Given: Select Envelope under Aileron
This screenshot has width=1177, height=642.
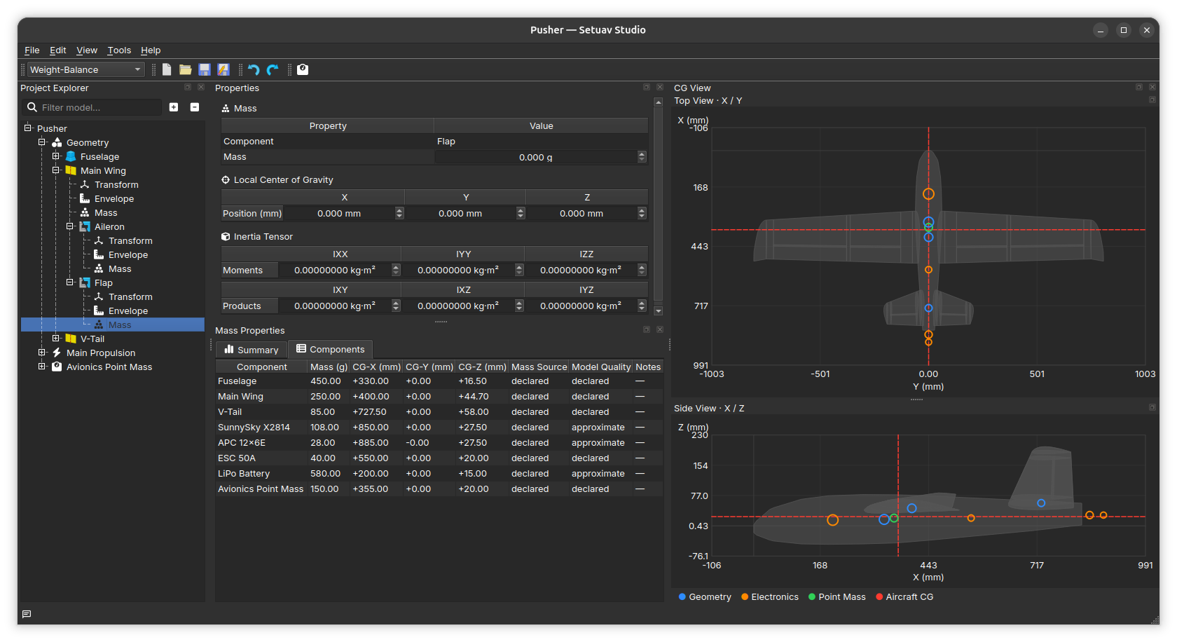Looking at the screenshot, I should click(x=128, y=254).
